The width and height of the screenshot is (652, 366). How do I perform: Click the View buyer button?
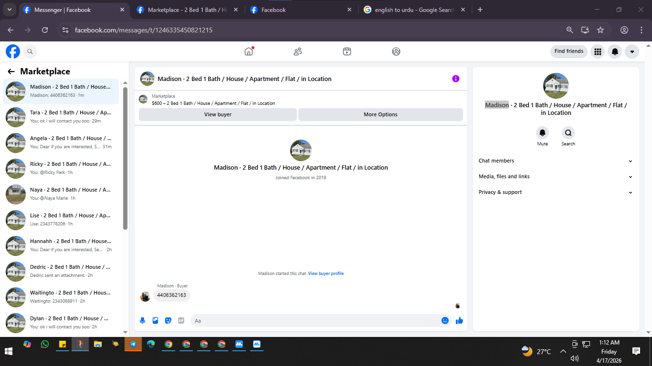pos(218,114)
